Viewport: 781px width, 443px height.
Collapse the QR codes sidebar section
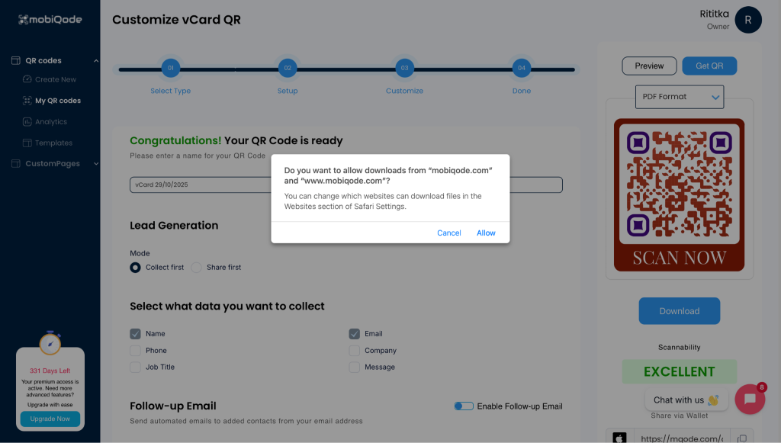pos(96,61)
